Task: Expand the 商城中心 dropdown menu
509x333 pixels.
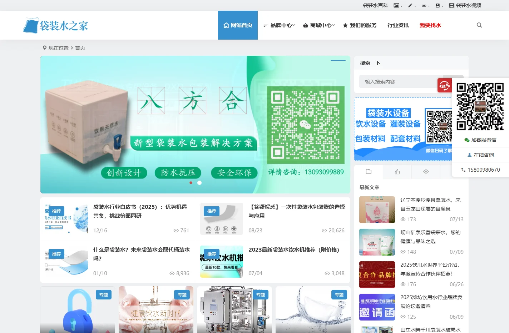Action: (319, 25)
